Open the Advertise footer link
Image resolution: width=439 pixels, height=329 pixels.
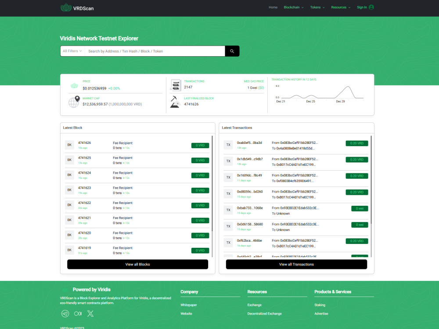[321, 314]
